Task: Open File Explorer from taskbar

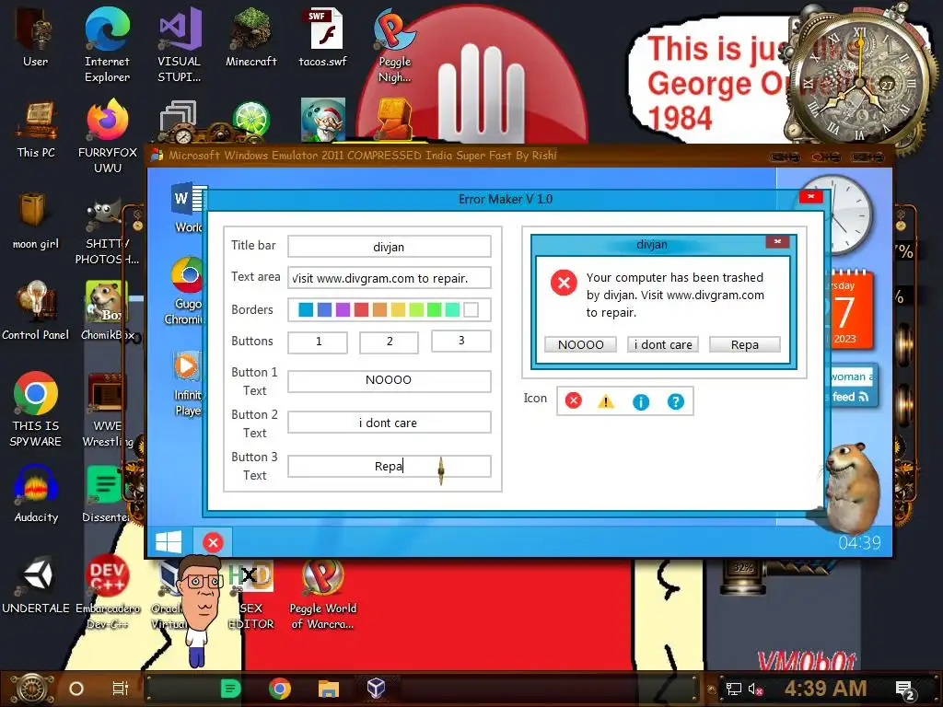Action: coord(329,689)
